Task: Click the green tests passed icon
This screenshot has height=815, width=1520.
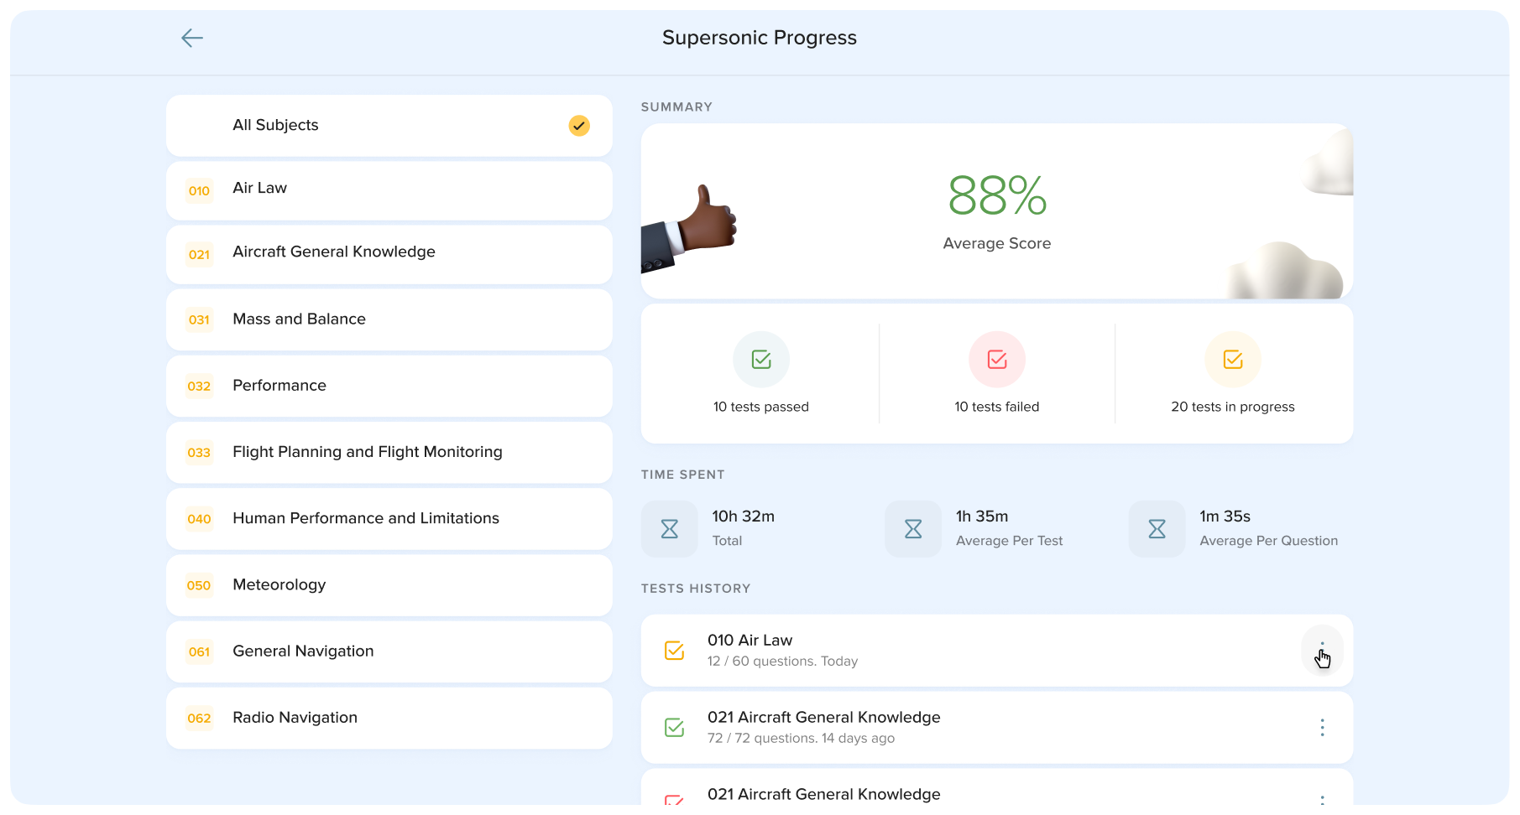Action: [x=761, y=360]
